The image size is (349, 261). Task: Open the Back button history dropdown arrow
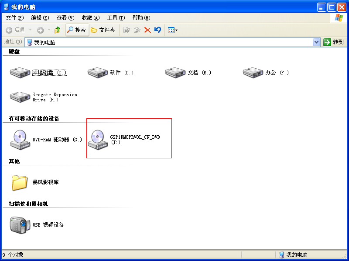[x=30, y=30]
